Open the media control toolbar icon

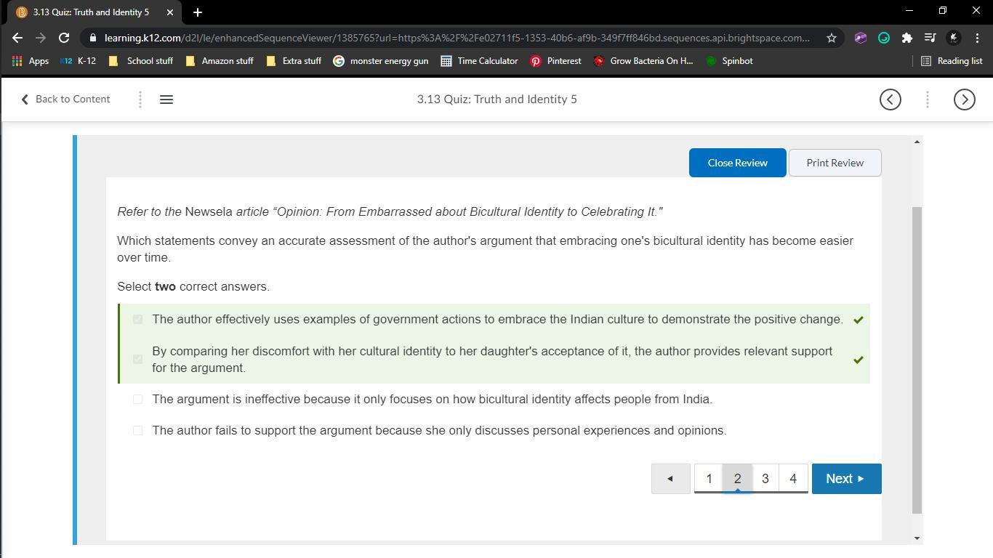point(930,38)
